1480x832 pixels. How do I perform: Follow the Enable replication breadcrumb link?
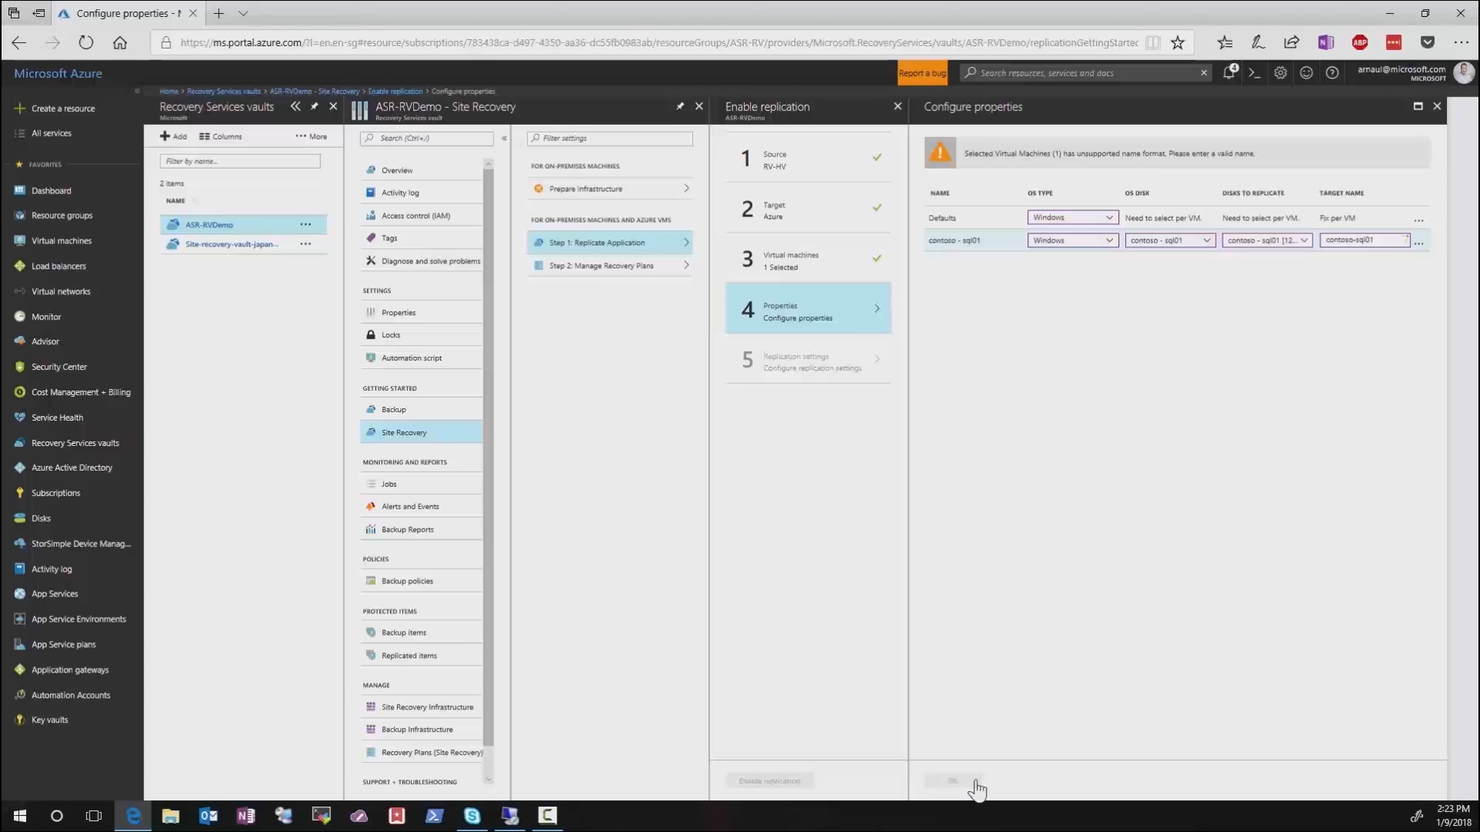point(395,91)
